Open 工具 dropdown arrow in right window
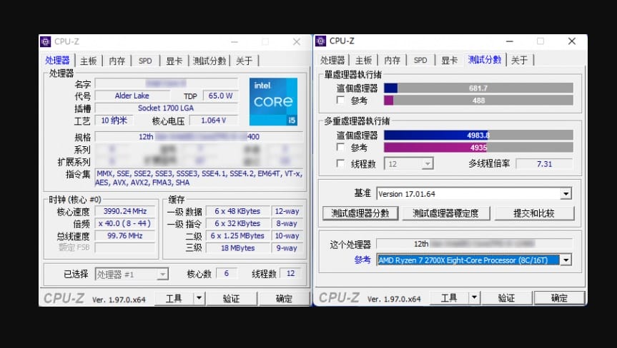The width and height of the screenshot is (617, 348). (474, 298)
